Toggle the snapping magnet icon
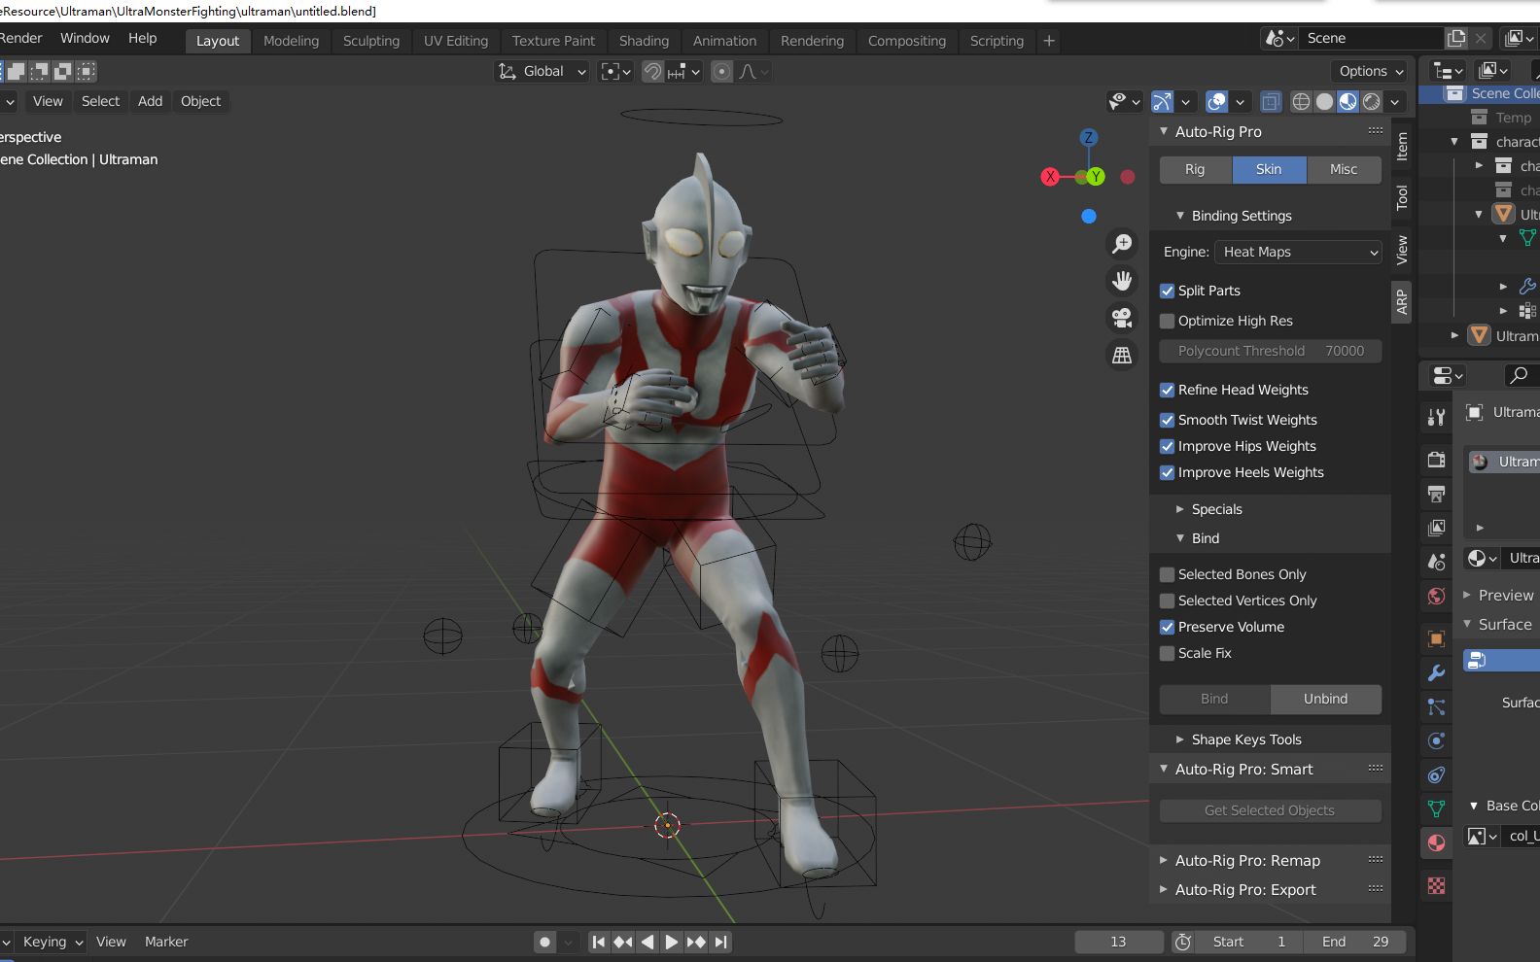Screen dimensions: 1540x962 (x=652, y=71)
